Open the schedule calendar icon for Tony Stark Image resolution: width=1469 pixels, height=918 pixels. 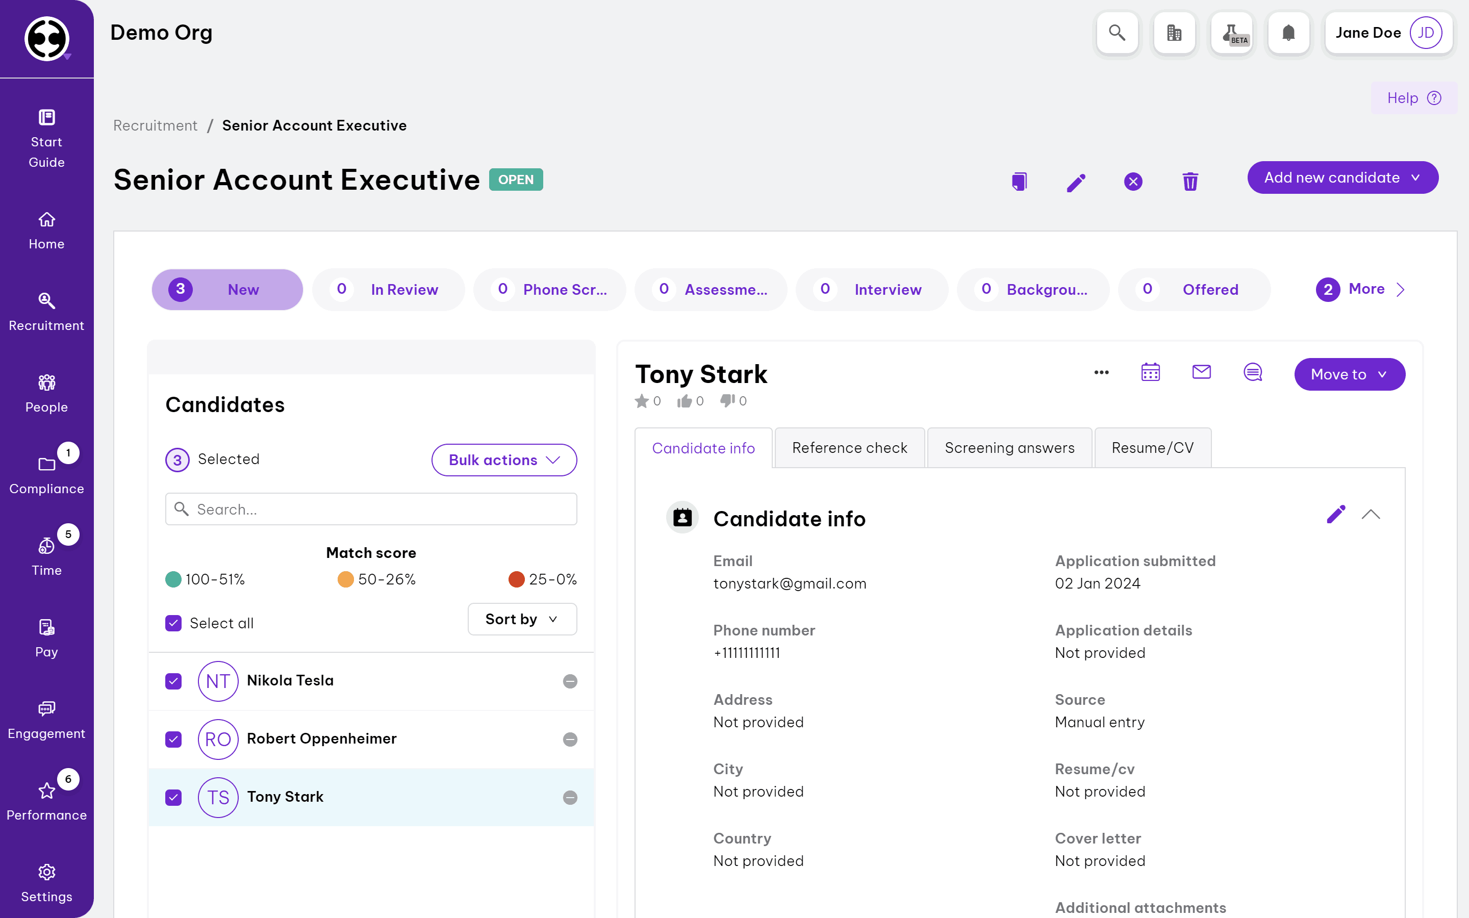point(1150,372)
